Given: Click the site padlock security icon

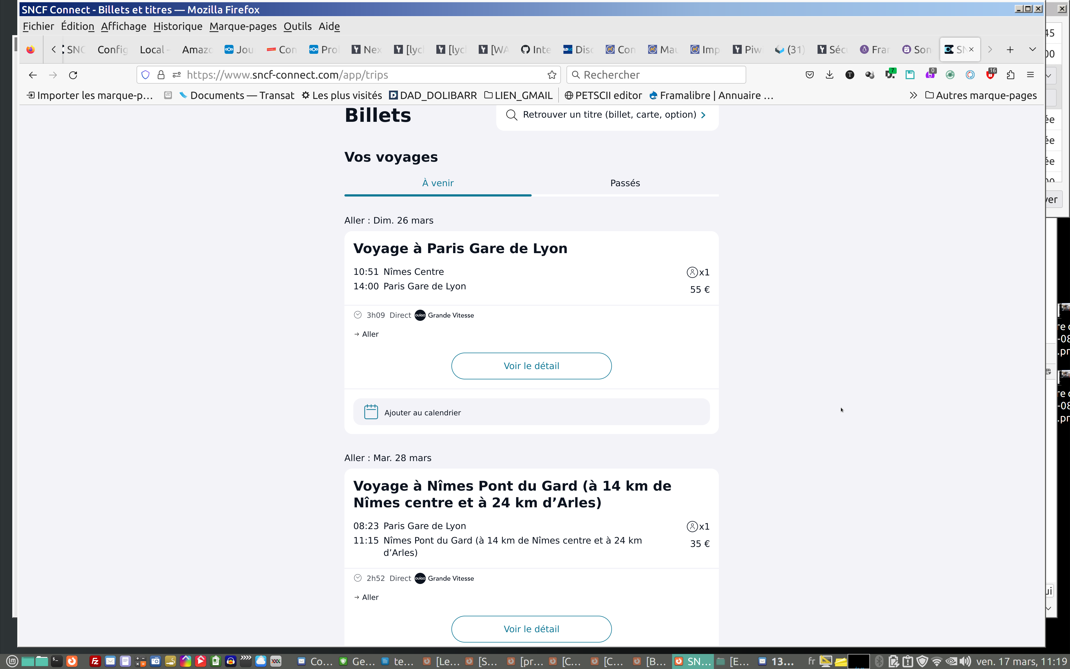Looking at the screenshot, I should click(x=161, y=75).
